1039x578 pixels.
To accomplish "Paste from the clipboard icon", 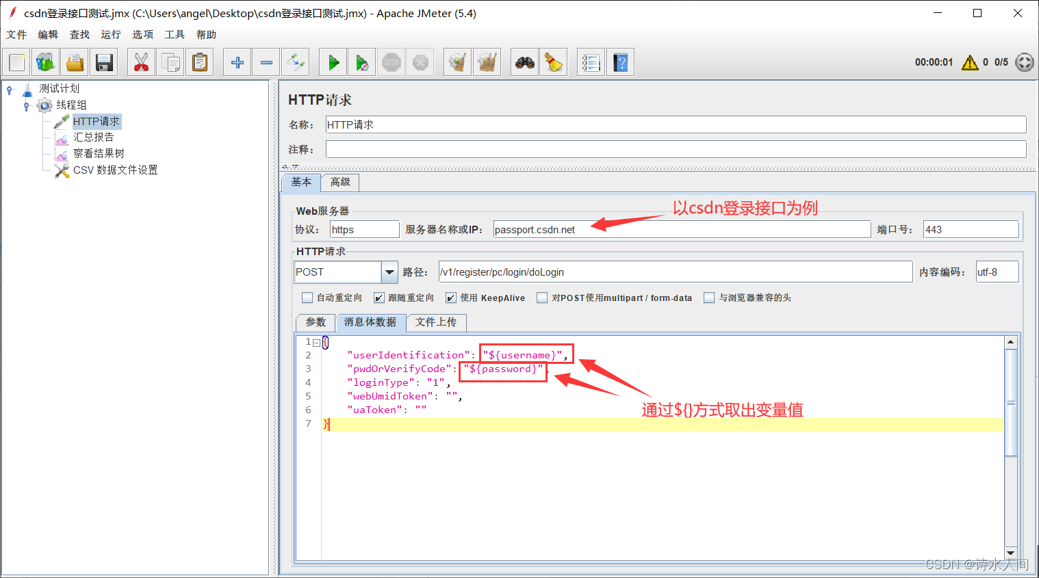I will click(200, 62).
